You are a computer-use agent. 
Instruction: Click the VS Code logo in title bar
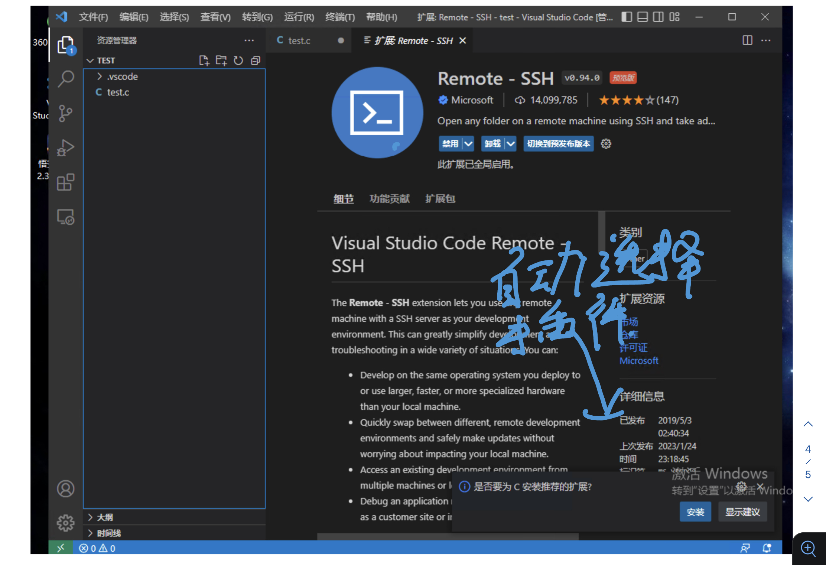(x=61, y=17)
